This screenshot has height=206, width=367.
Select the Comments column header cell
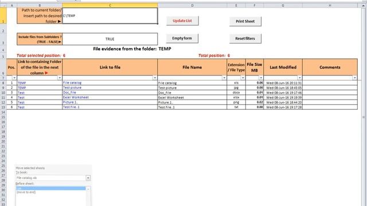(330, 68)
